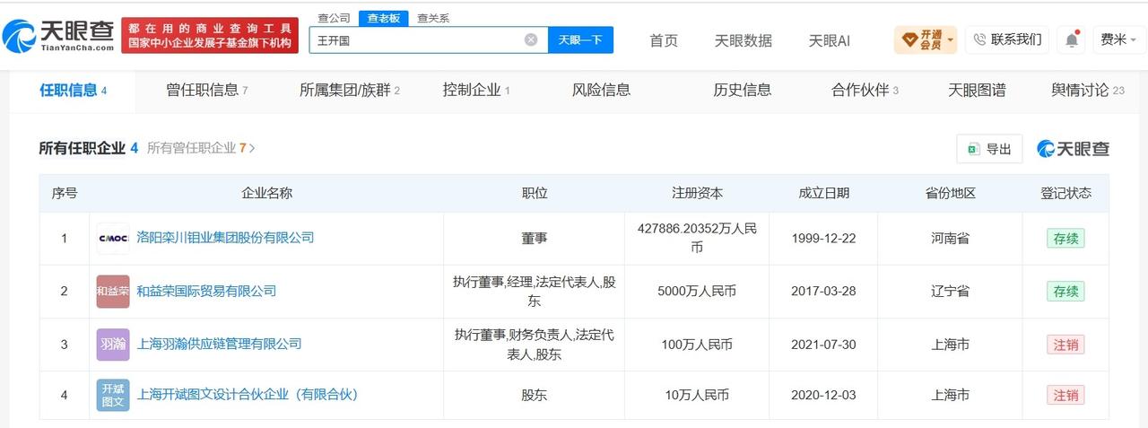Click the 联系我们 phone icon
This screenshot has width=1148, height=428.
pos(979,39)
